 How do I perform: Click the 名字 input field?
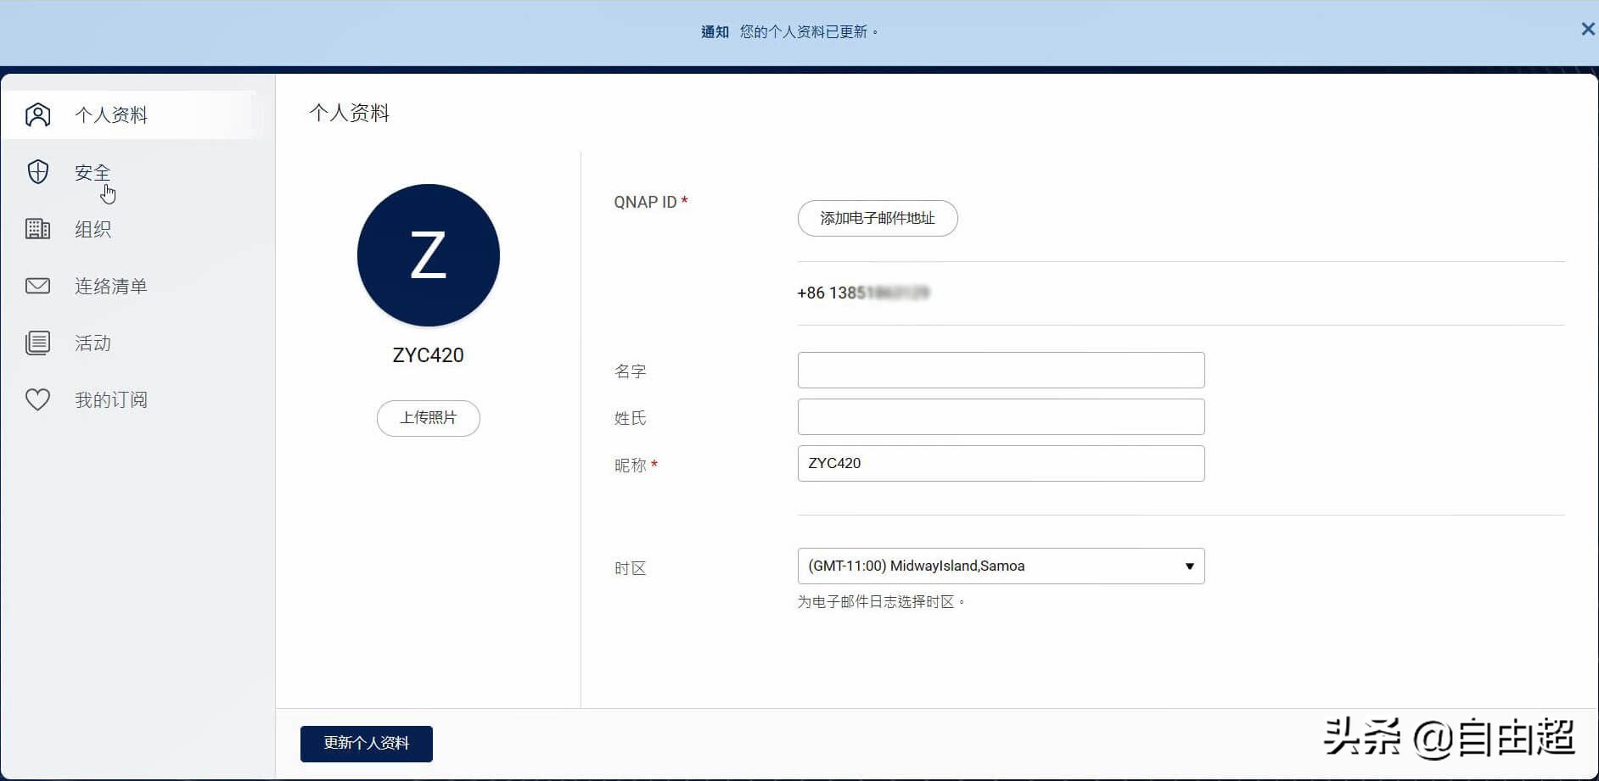pyautogui.click(x=1000, y=370)
